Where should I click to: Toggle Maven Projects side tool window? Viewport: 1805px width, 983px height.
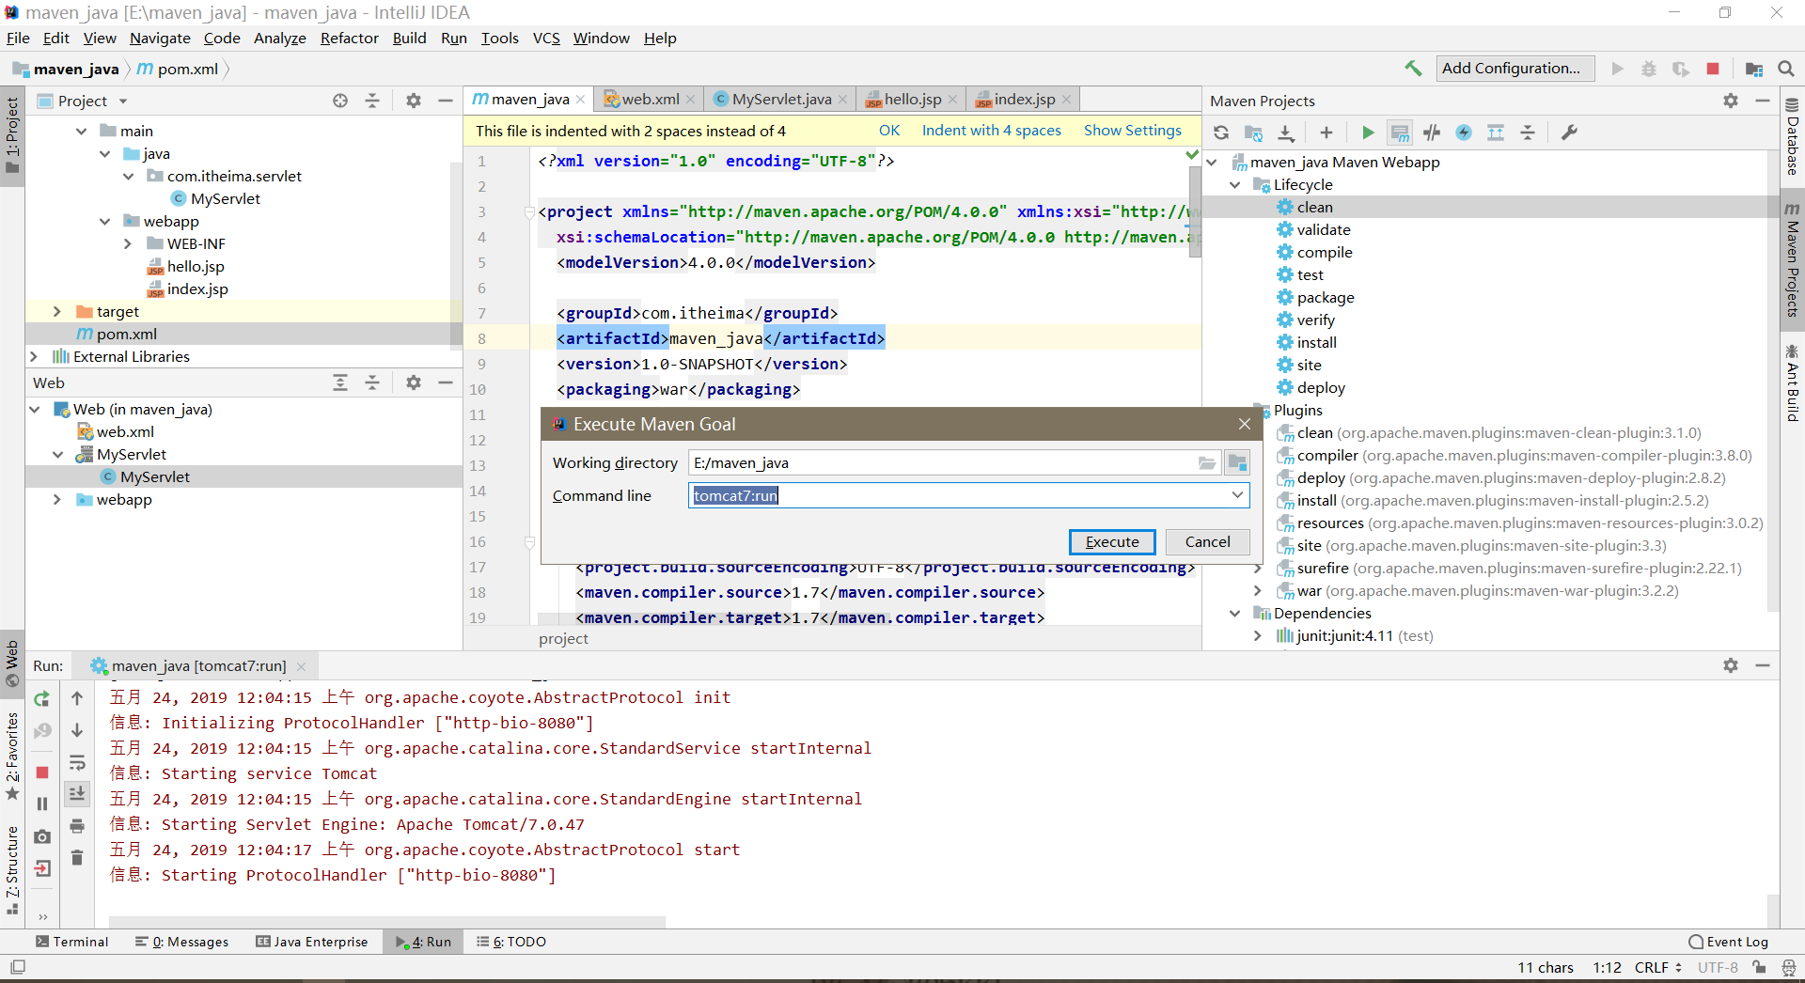pyautogui.click(x=1792, y=260)
